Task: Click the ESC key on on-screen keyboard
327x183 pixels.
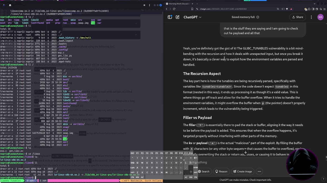Action: [132, 153]
